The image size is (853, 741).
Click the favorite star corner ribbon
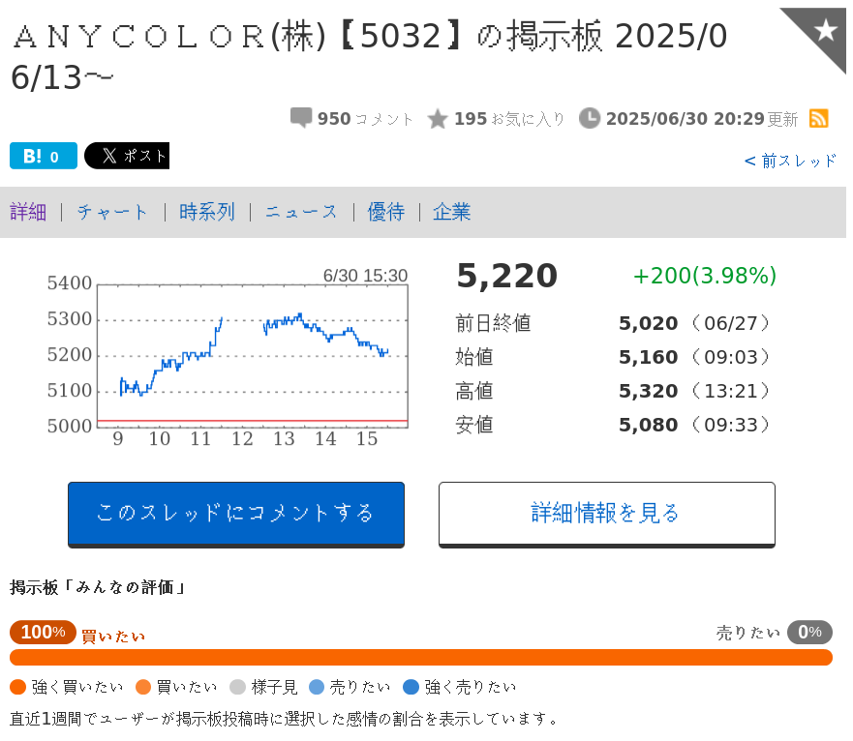click(x=821, y=32)
